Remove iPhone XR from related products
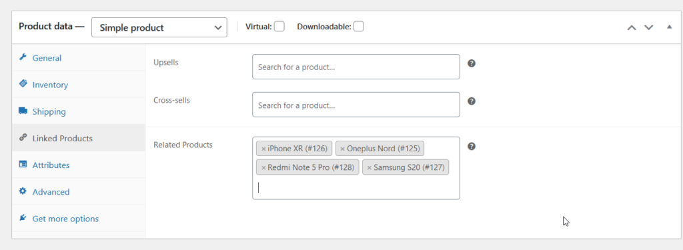The height and width of the screenshot is (250, 683). pos(263,149)
